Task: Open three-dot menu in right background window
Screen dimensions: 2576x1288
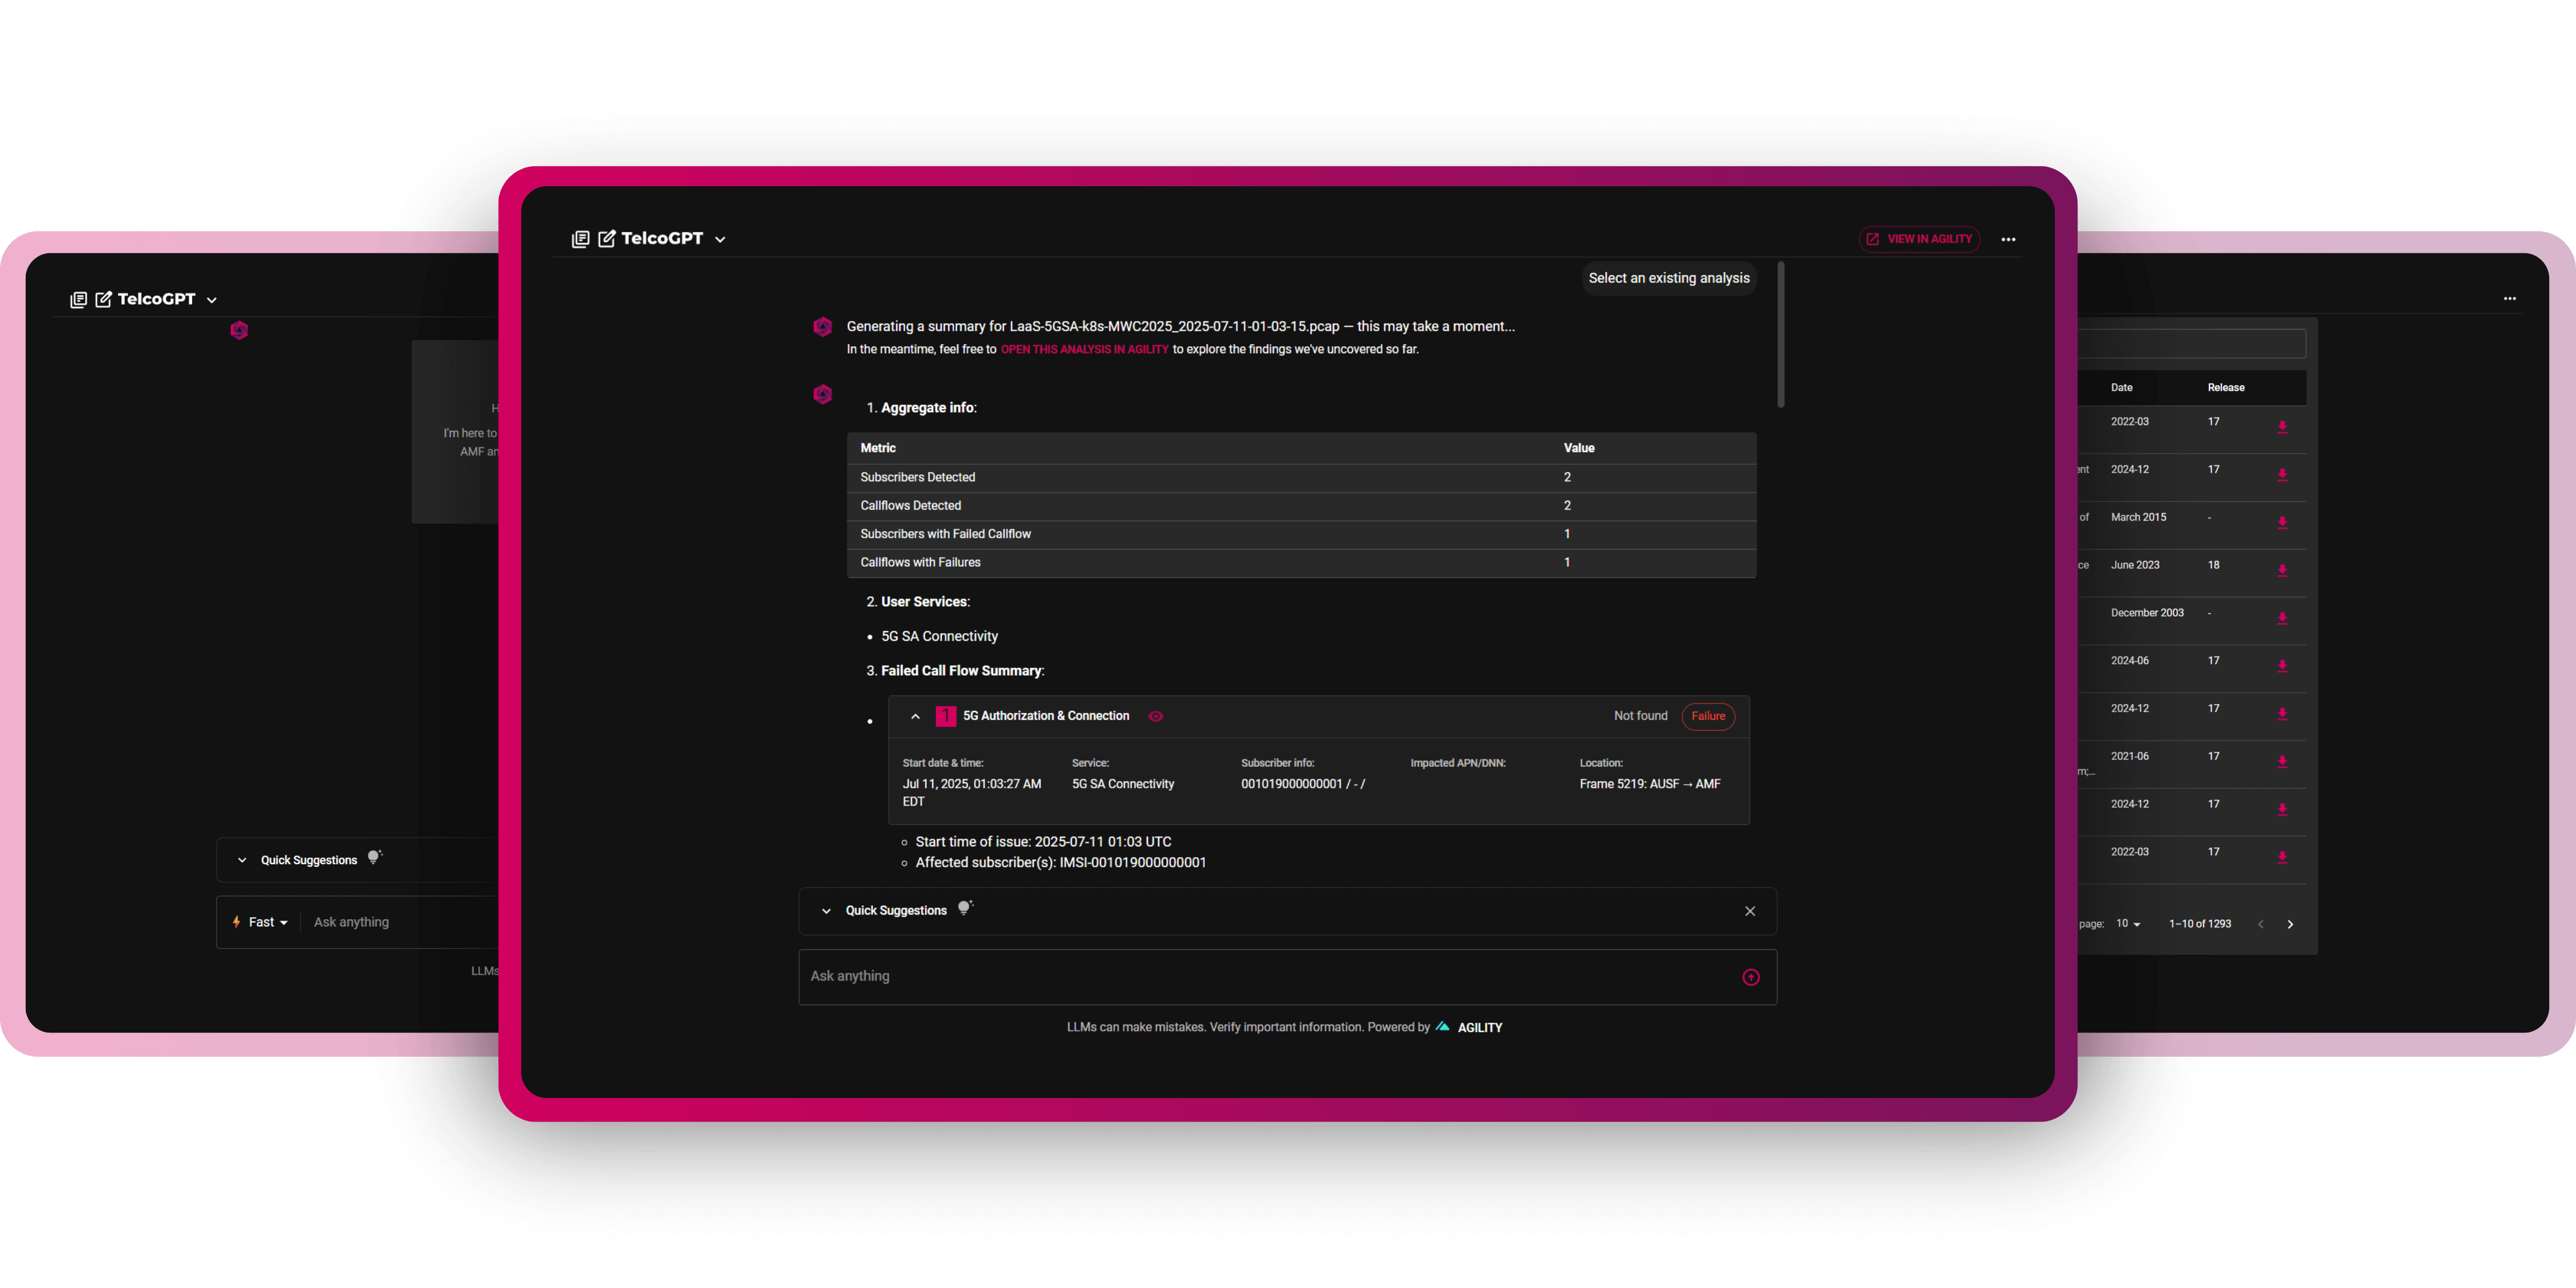Action: tap(2510, 299)
